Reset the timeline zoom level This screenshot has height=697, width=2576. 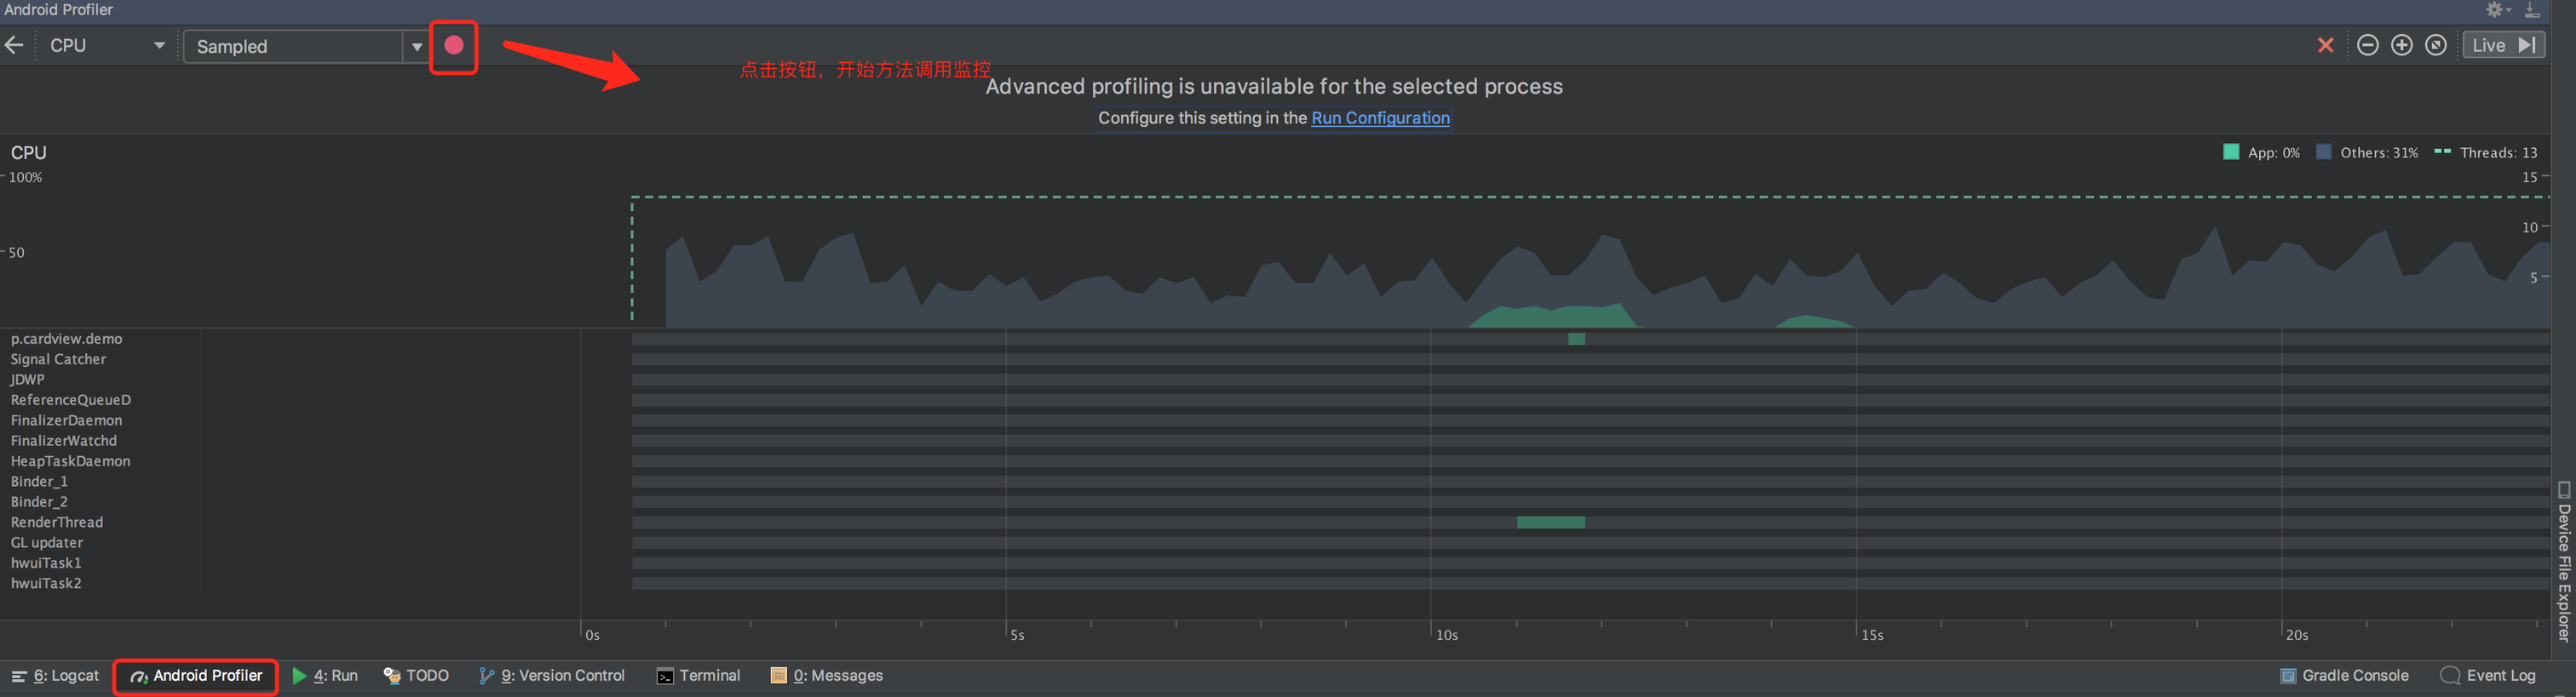2436,46
